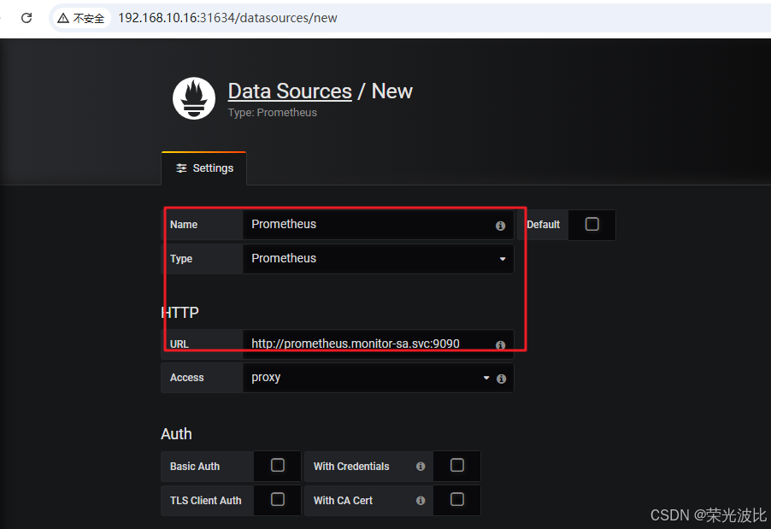Enable the With Credentials checkbox
Screen dimensions: 771x529
(x=456, y=465)
